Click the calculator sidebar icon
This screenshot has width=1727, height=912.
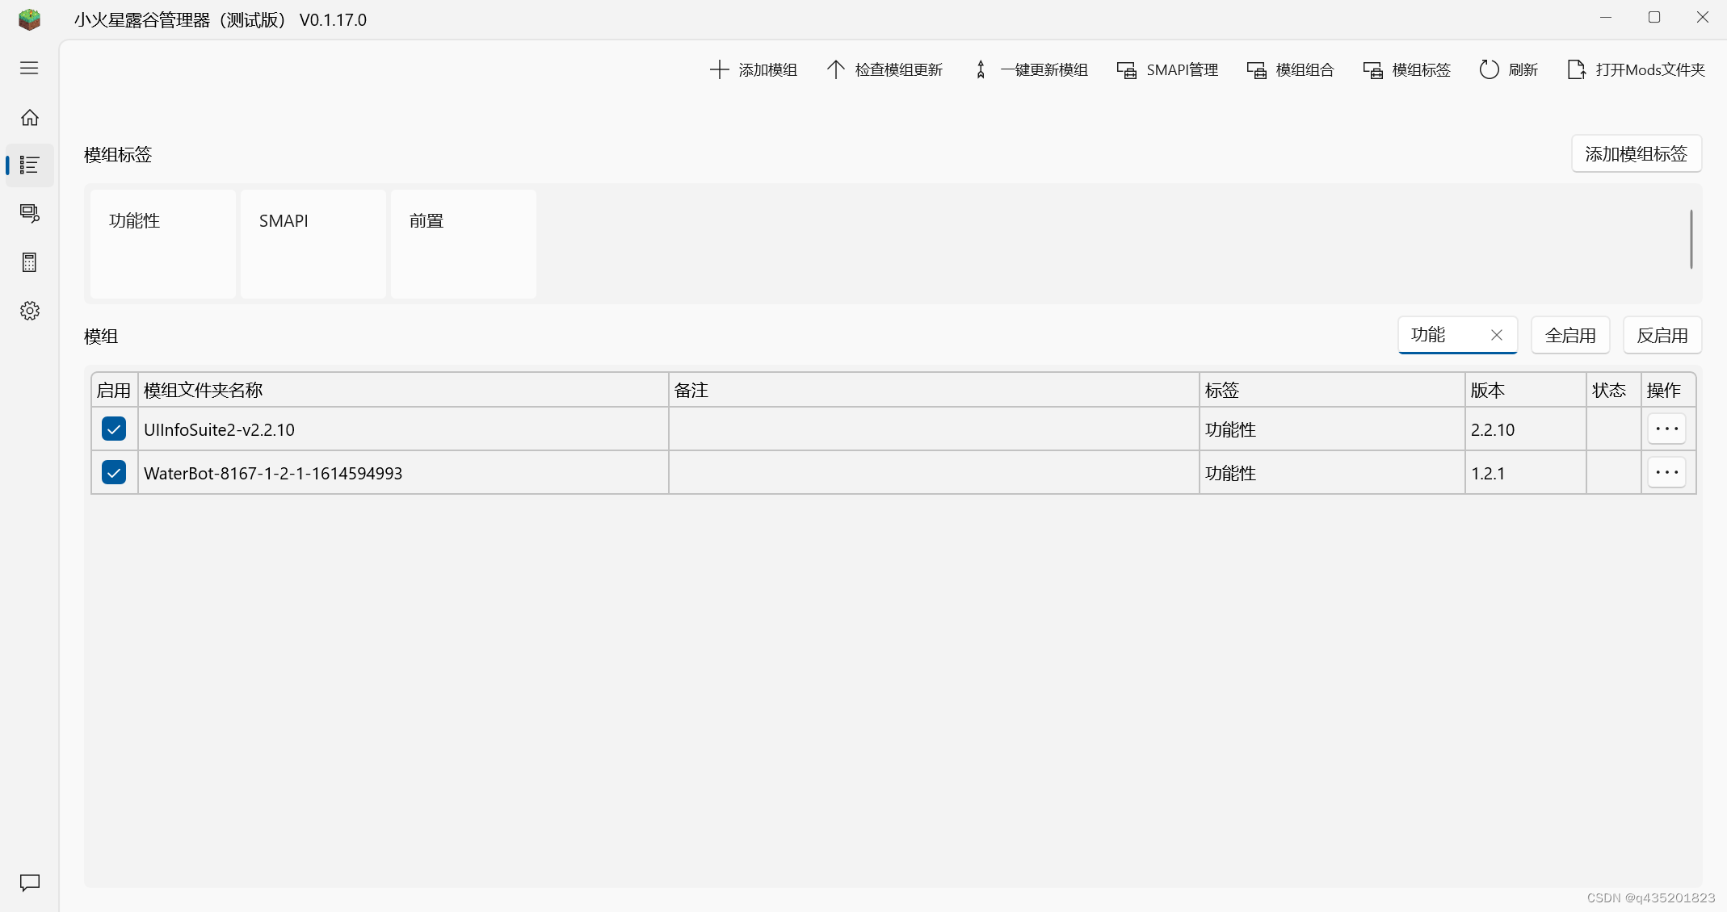tap(30, 262)
